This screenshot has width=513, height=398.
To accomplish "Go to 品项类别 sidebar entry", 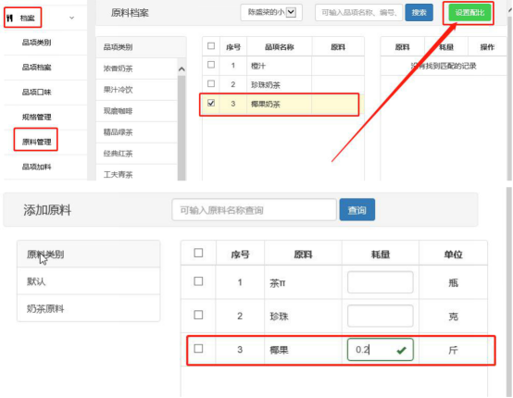I will point(37,43).
